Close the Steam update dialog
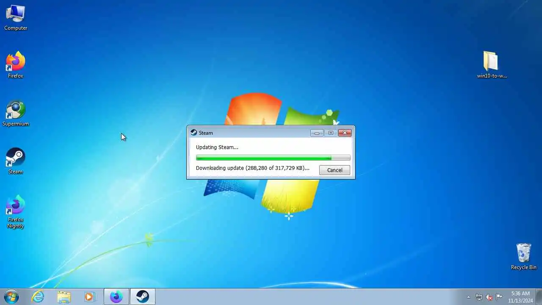This screenshot has height=305, width=542. [345, 133]
